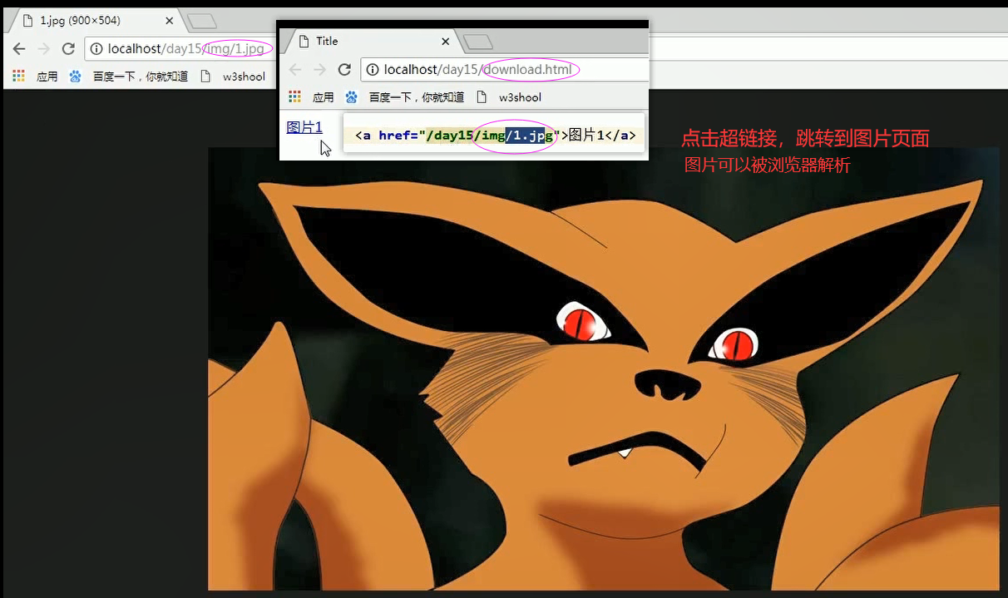
Task: Click the 图片1 hyperlink
Action: pos(304,127)
